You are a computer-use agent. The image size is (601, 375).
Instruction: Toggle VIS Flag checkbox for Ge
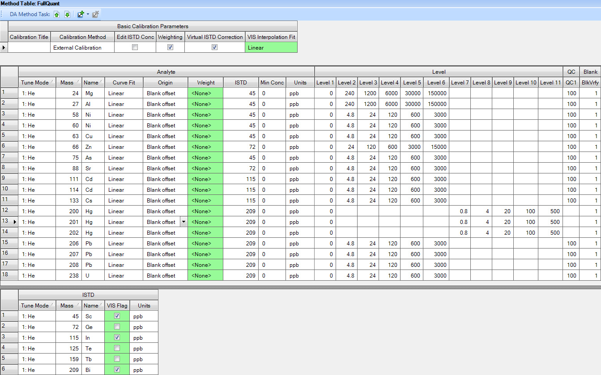(x=117, y=327)
